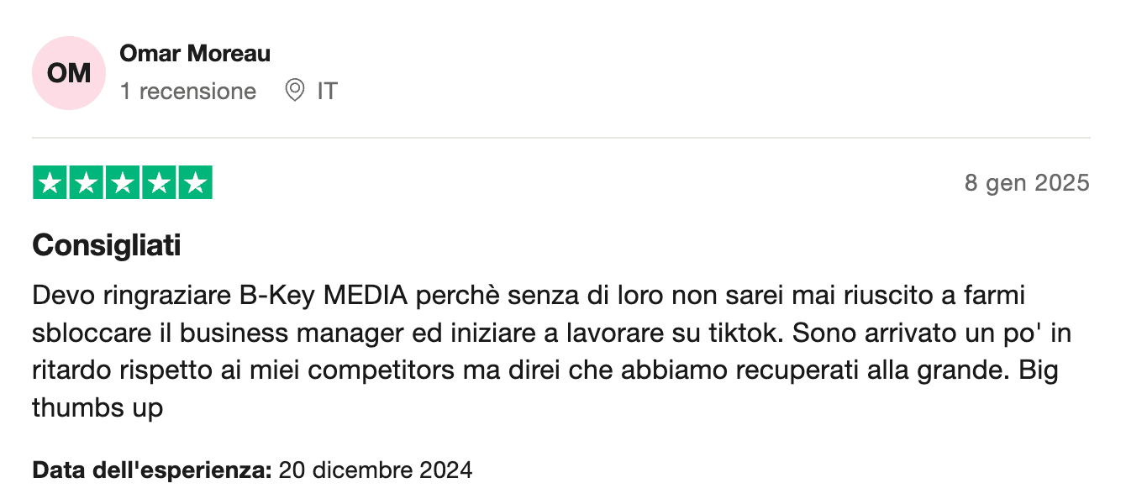The height and width of the screenshot is (504, 1126).
Task: Click "B-Key MEDIA" in the review text
Action: (323, 296)
